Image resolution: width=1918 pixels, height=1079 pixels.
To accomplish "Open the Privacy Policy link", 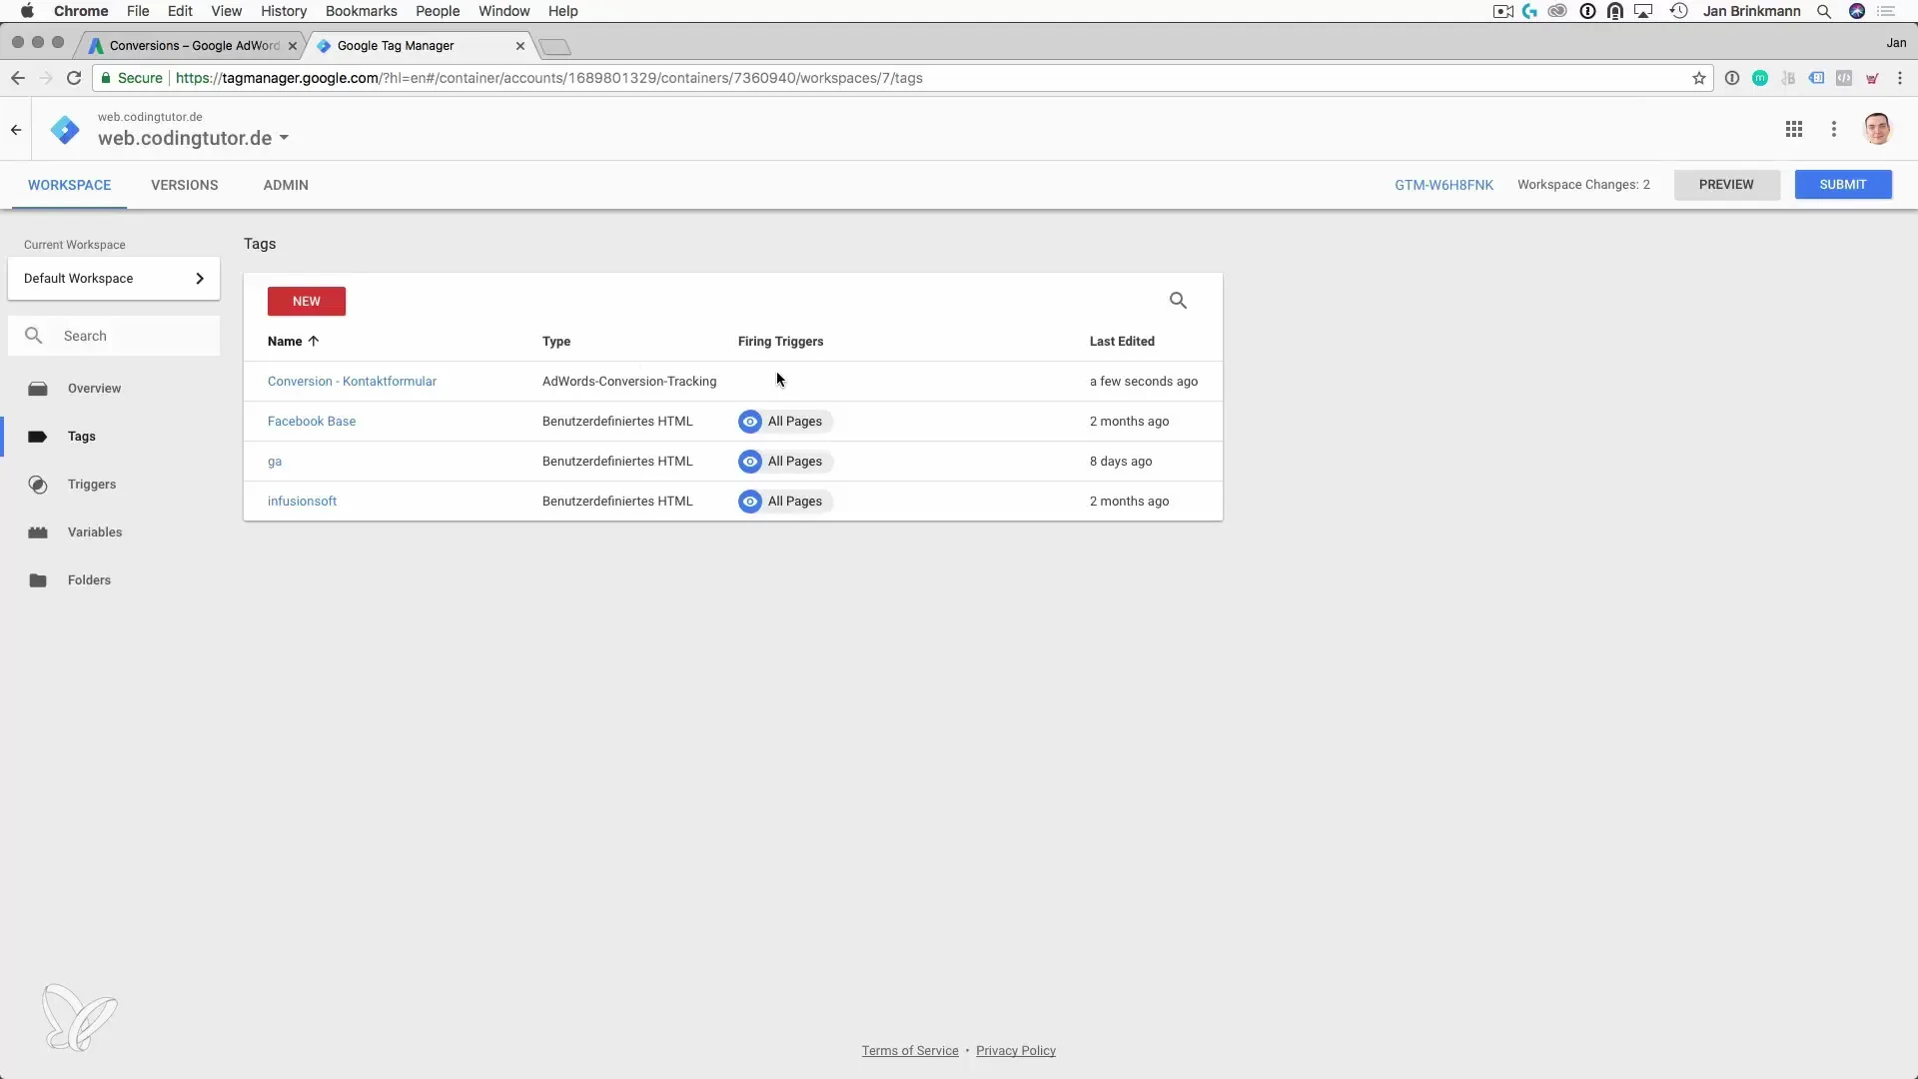I will [1016, 1051].
